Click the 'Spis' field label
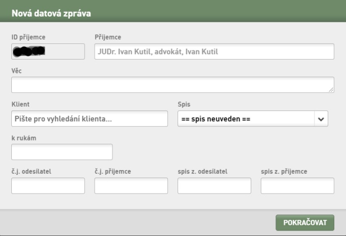The image size is (346, 236). (184, 105)
